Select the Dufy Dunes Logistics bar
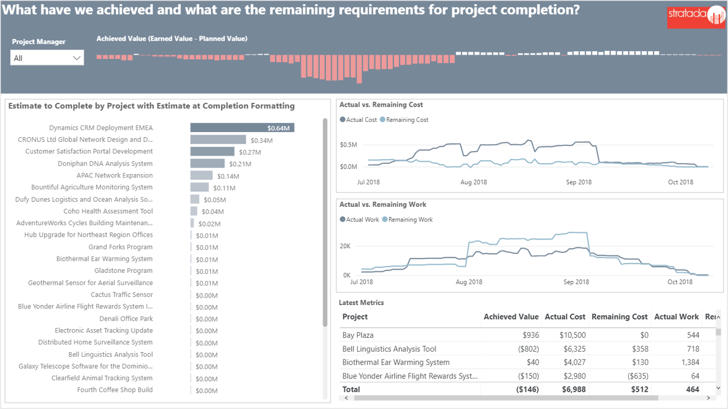 point(195,199)
